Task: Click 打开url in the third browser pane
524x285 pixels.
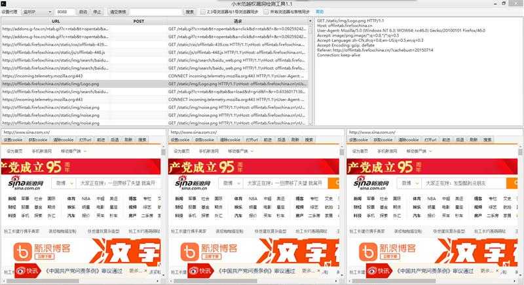Action: (430, 140)
